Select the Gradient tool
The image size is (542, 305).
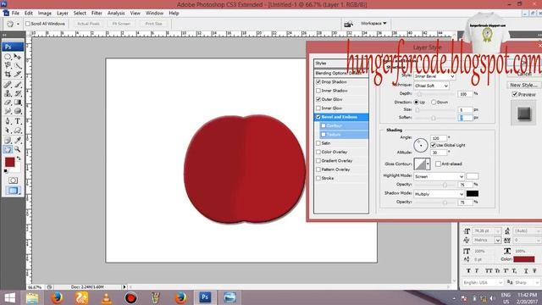coord(18,103)
